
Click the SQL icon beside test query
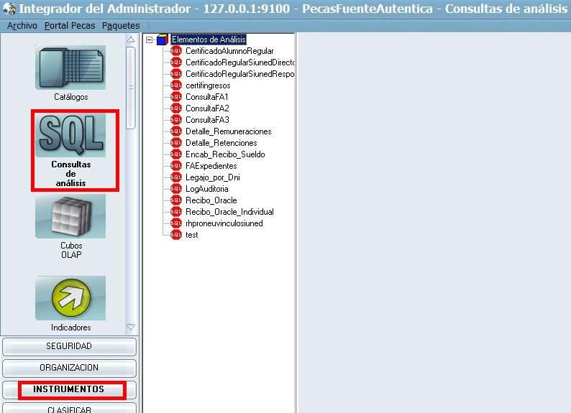coord(176,235)
